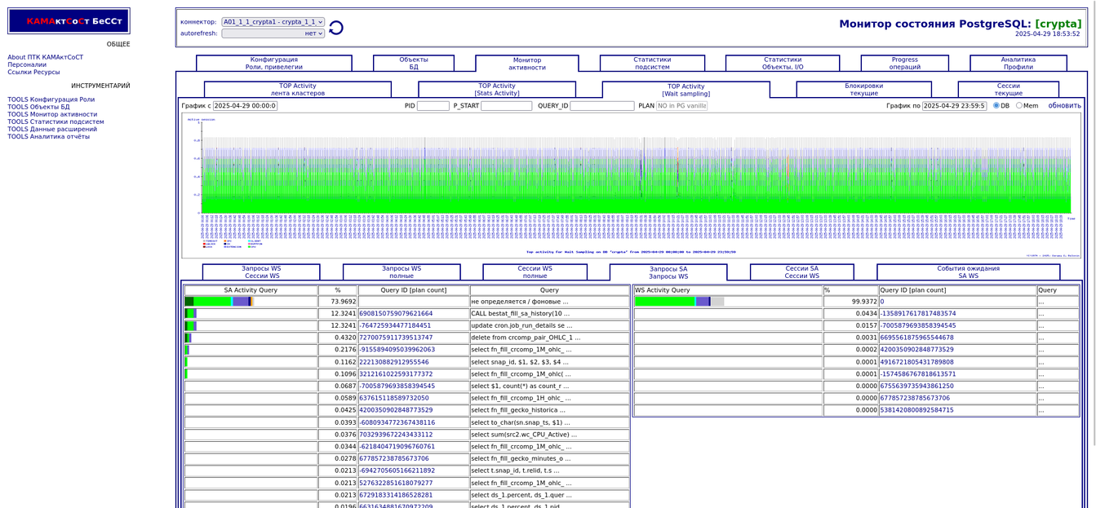The image size is (1096, 508).
Task: Click the P_START input field
Action: 507,106
